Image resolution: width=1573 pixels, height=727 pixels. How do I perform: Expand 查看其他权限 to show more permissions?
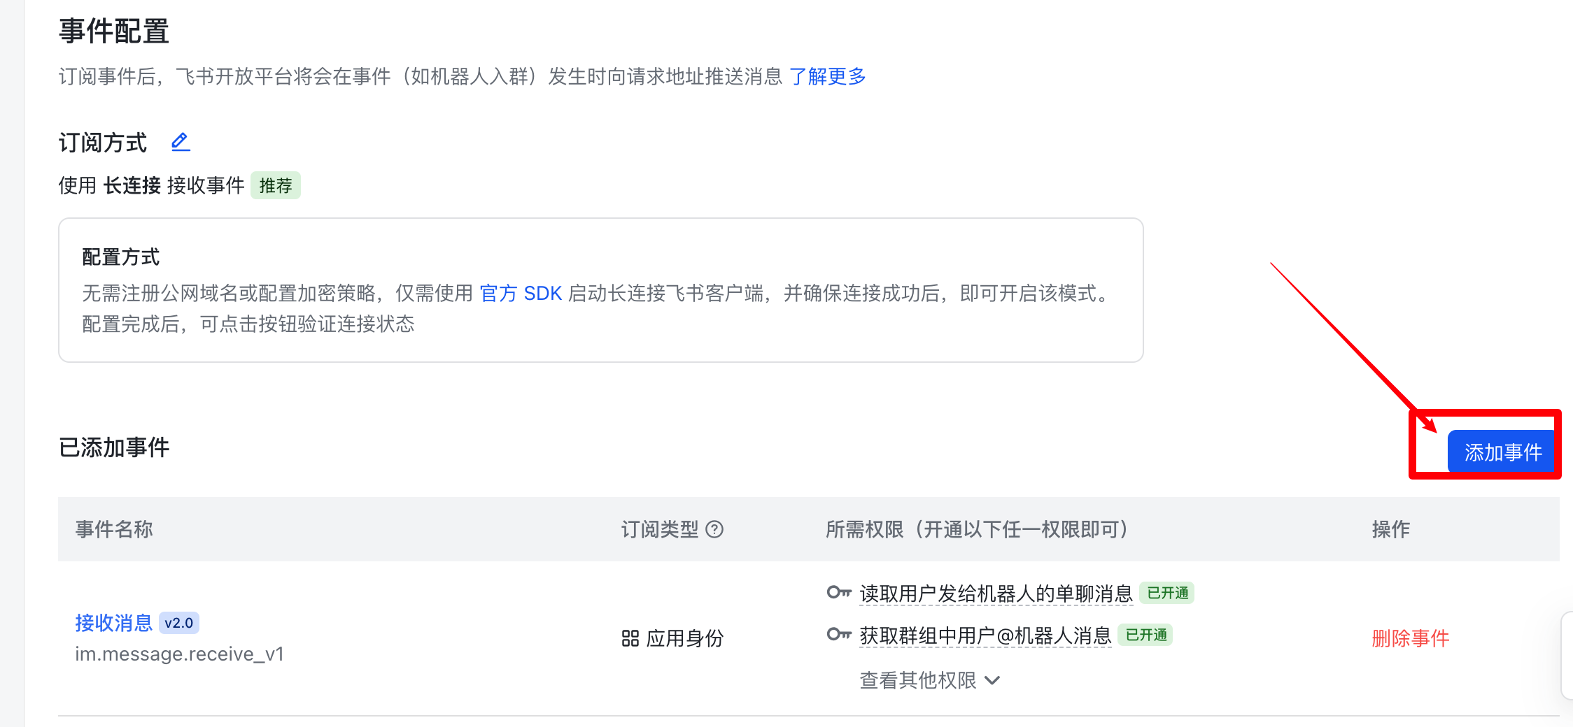[917, 679]
